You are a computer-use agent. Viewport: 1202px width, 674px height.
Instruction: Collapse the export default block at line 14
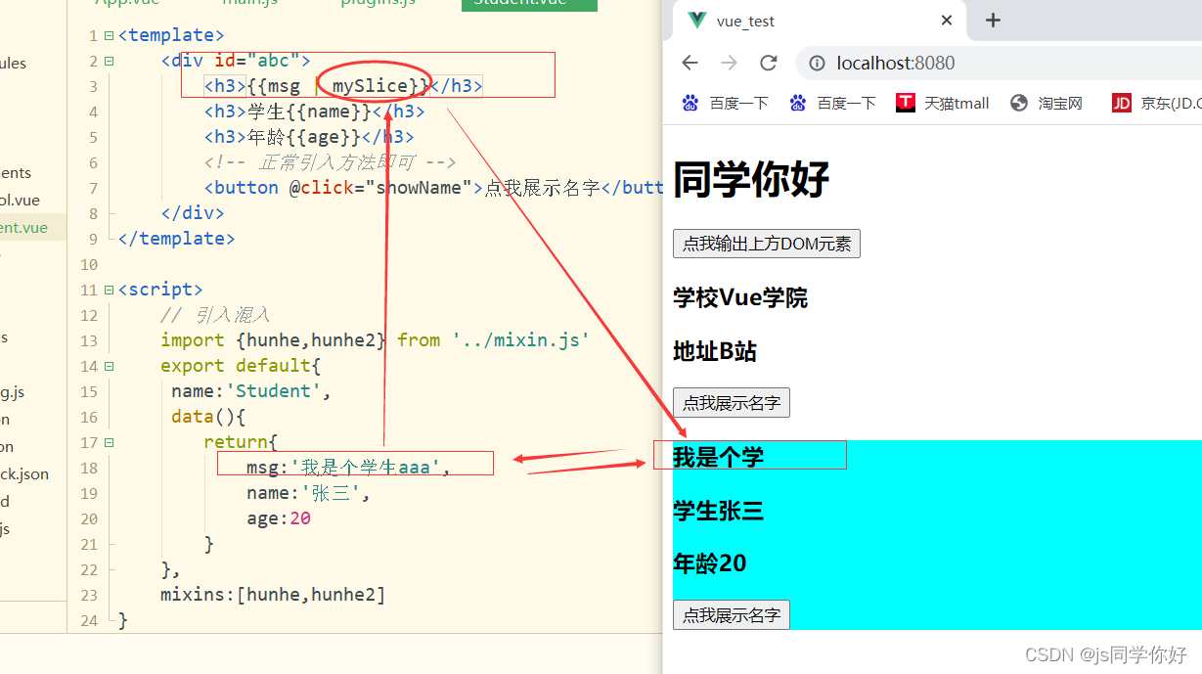coord(109,365)
